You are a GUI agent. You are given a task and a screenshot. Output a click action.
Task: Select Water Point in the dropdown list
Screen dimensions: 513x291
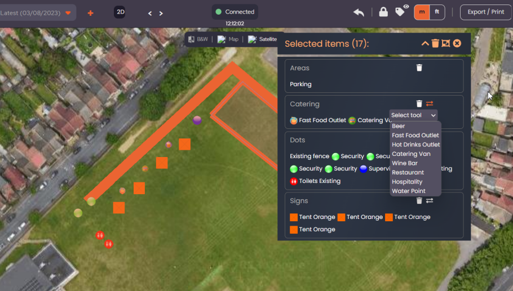point(408,191)
